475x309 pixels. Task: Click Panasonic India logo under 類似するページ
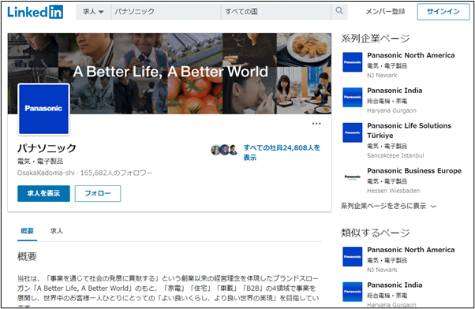[x=353, y=292]
